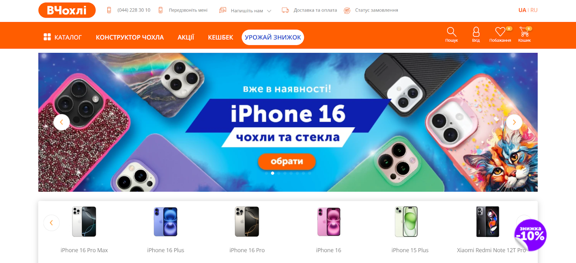The height and width of the screenshot is (263, 576).
Task: Open the search magnifier icon
Action: pos(451,32)
